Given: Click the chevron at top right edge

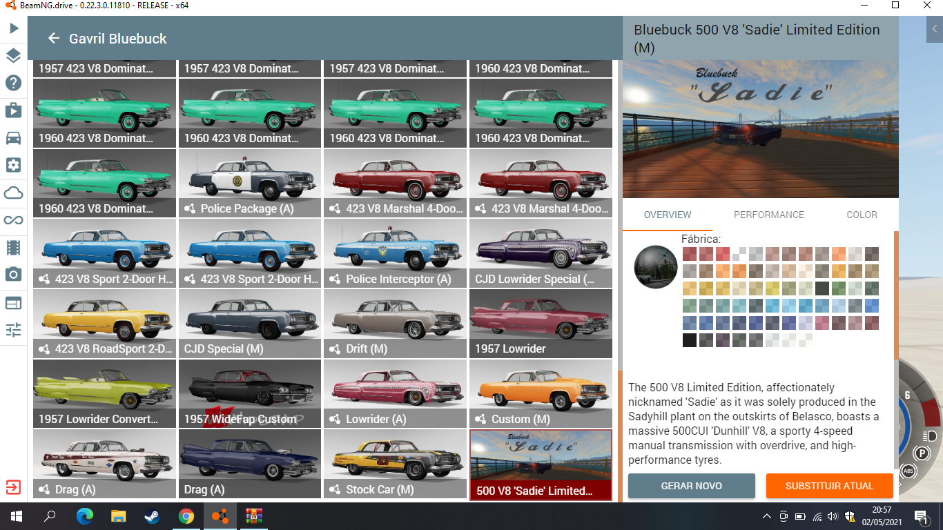Looking at the screenshot, I should 935,29.
